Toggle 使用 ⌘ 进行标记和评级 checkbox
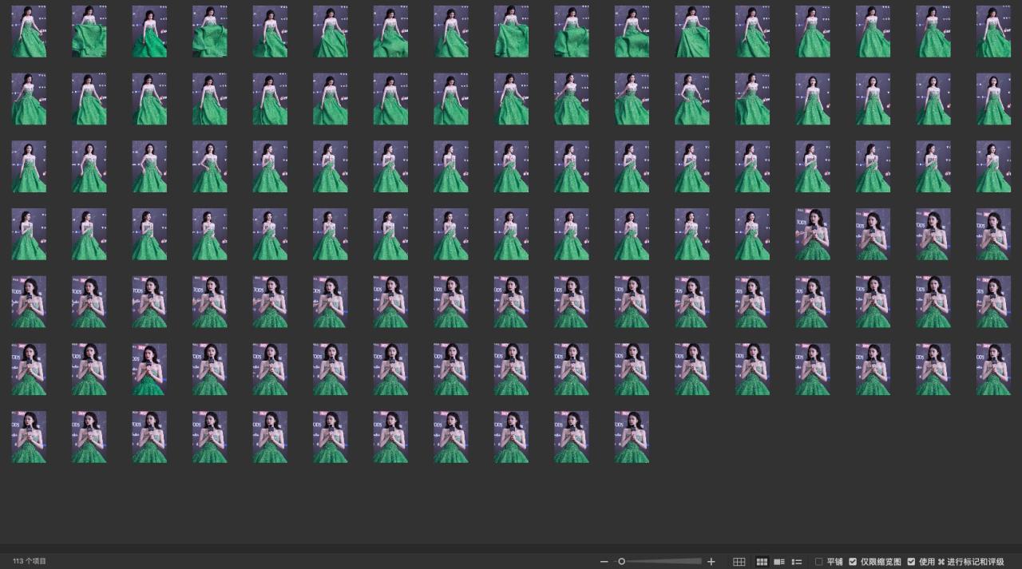The height and width of the screenshot is (569, 1022). (911, 562)
